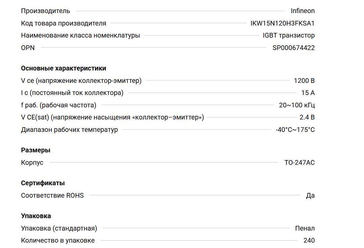The width and height of the screenshot is (364, 248).
Task: Click the Пенал packaging value
Action: point(305,228)
